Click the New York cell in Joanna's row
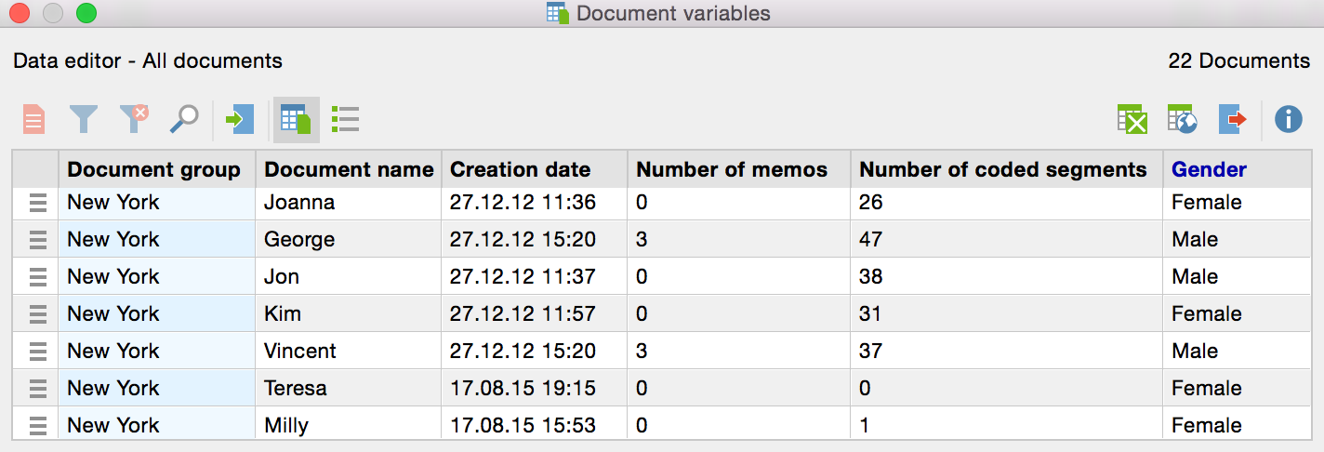 157,202
